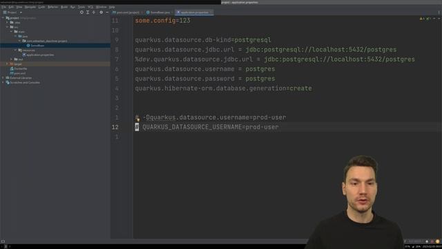
Task: Expand the .idea folder arrow
Action: [8, 22]
